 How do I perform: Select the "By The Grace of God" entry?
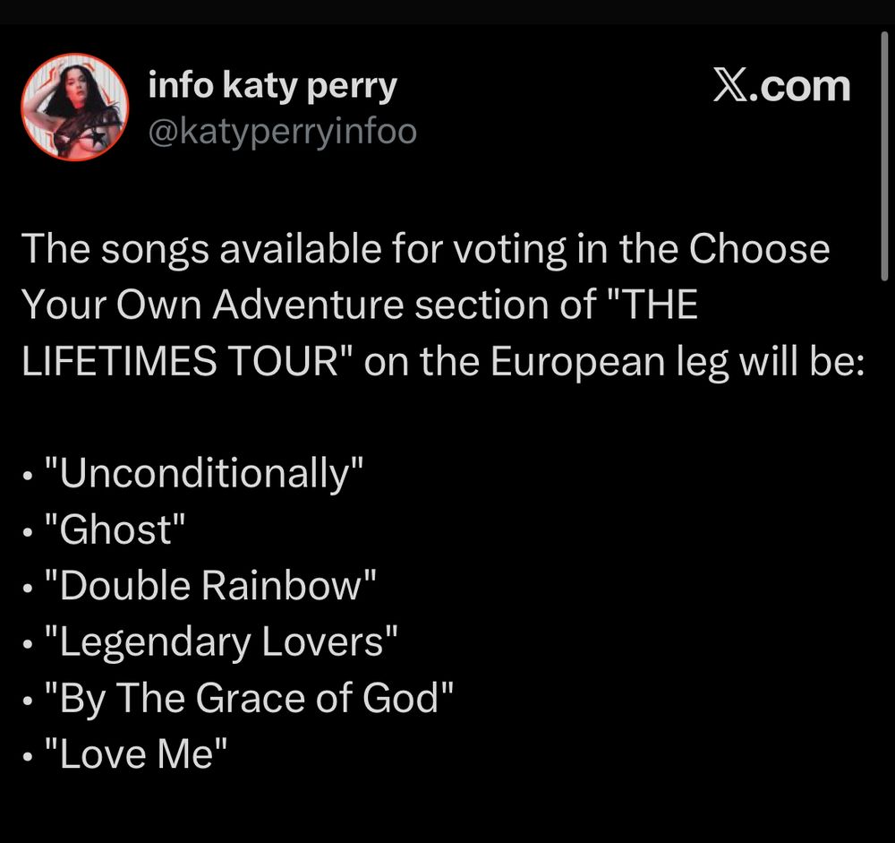[249, 698]
